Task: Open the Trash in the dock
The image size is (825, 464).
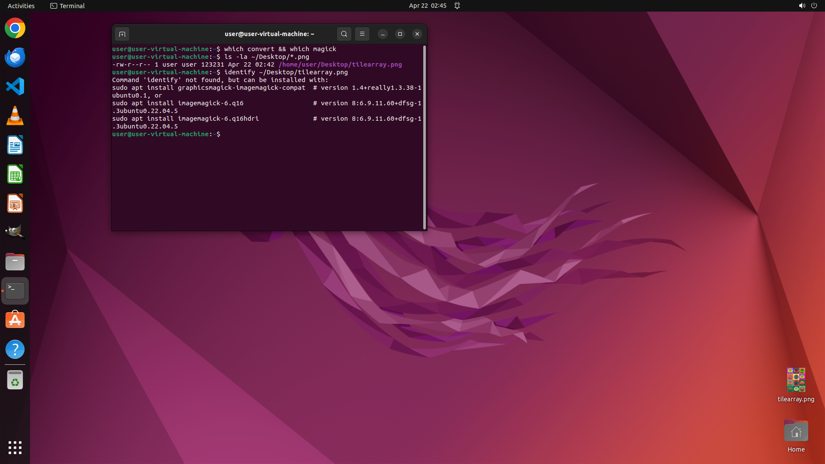Action: click(15, 380)
